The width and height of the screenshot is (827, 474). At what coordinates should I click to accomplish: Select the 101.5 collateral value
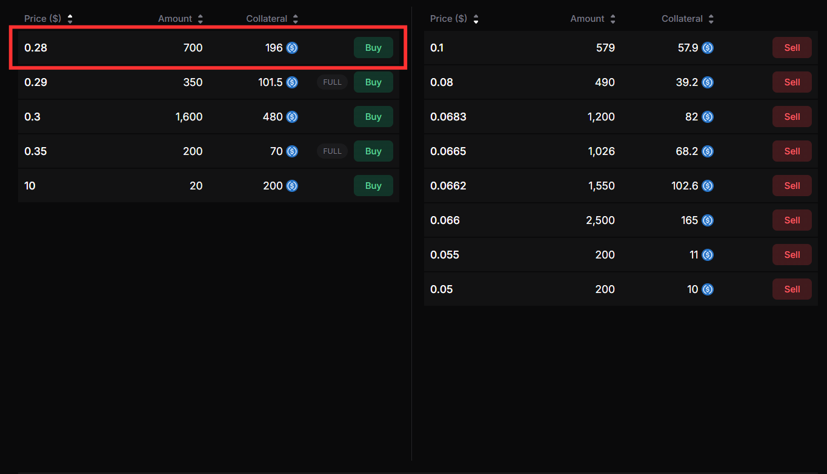click(x=270, y=82)
